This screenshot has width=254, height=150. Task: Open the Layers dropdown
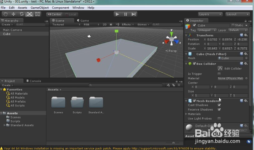(210, 14)
